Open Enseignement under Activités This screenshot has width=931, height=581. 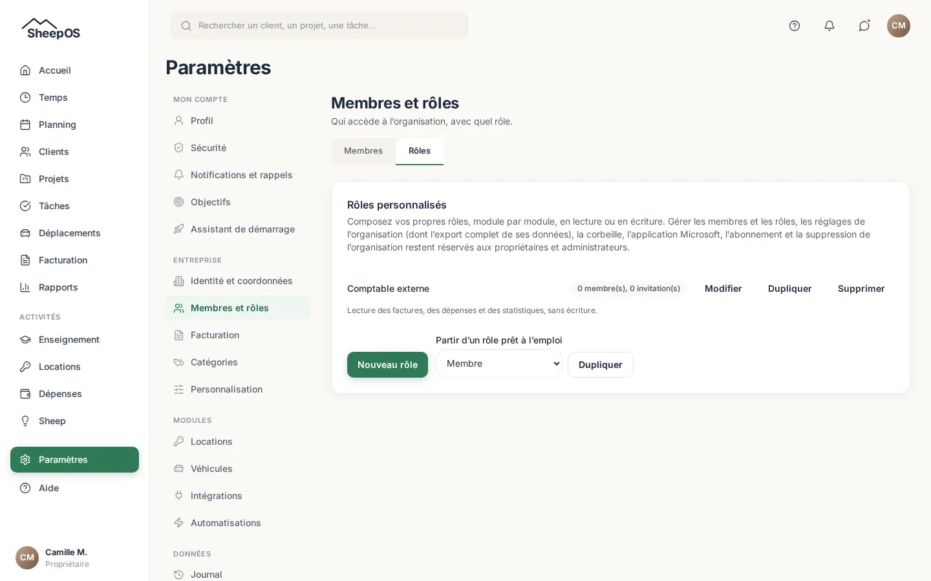tap(74, 340)
